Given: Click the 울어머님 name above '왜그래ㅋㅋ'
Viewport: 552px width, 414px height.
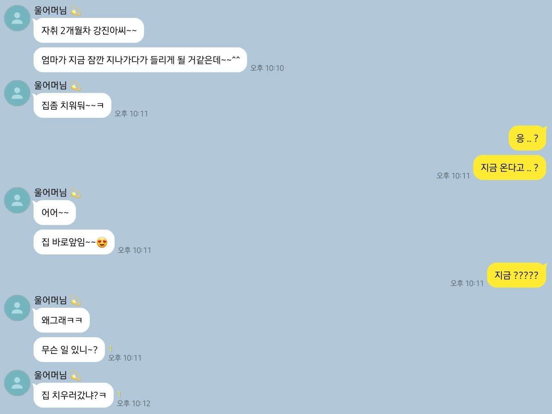Looking at the screenshot, I should click(51, 300).
